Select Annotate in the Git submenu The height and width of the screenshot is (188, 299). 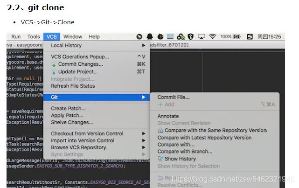168,116
